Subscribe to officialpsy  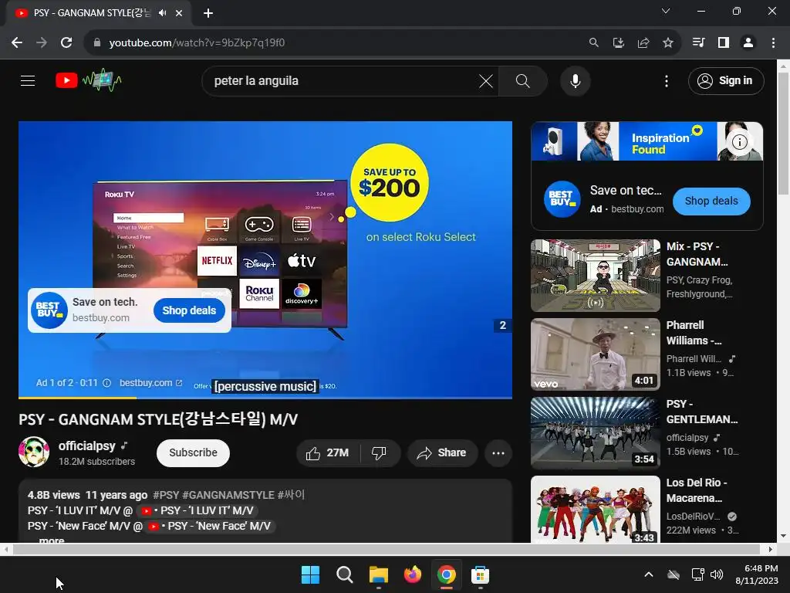click(x=193, y=452)
